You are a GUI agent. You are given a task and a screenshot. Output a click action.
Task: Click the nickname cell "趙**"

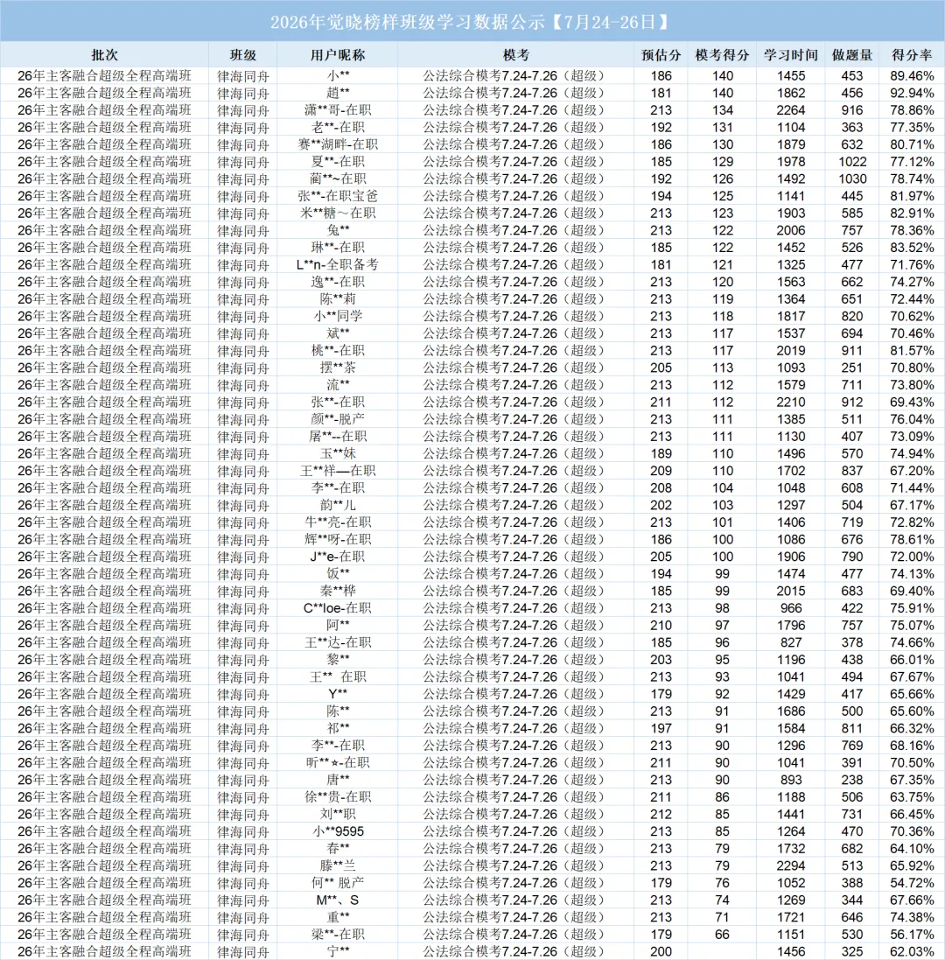pyautogui.click(x=338, y=93)
